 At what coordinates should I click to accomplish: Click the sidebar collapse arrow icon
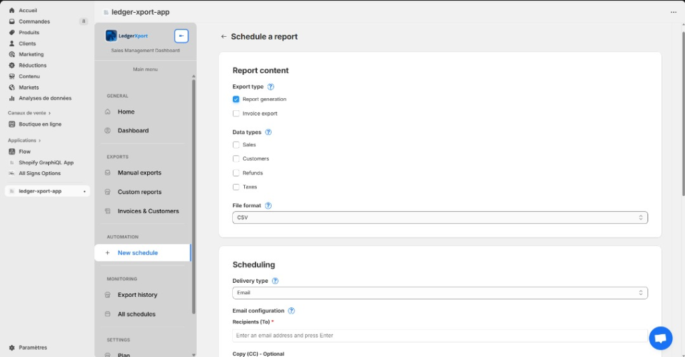point(181,36)
